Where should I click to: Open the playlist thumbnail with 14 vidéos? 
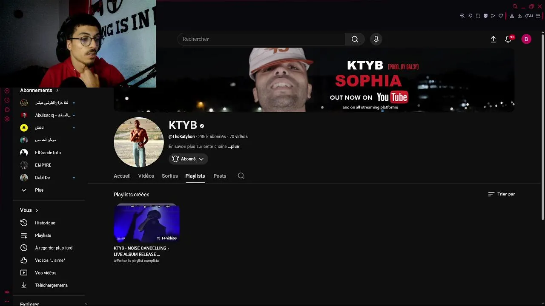[146, 223]
